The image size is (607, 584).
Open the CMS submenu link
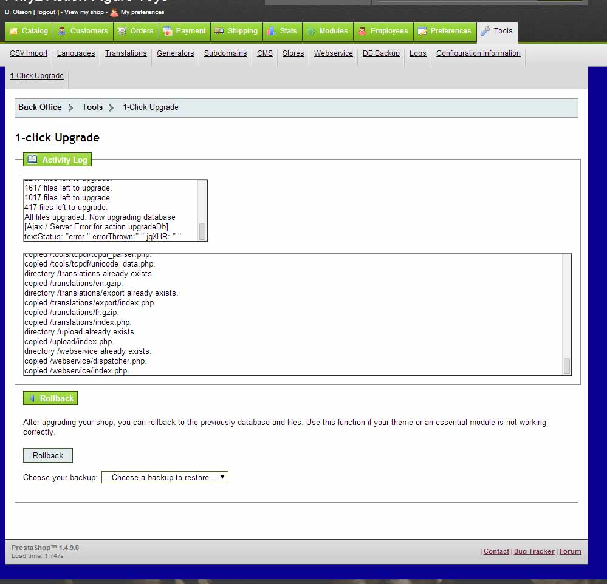[x=265, y=53]
